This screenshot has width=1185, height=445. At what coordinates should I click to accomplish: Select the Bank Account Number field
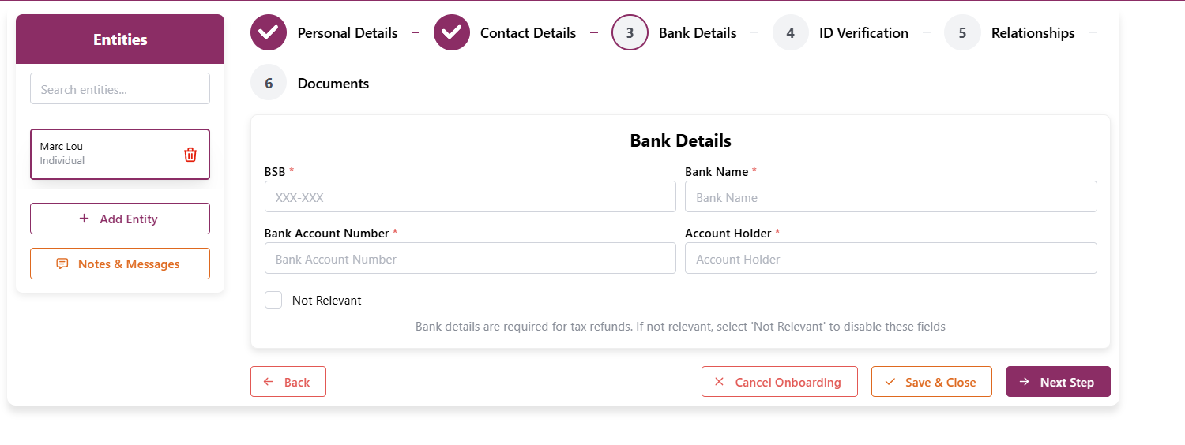click(x=470, y=258)
